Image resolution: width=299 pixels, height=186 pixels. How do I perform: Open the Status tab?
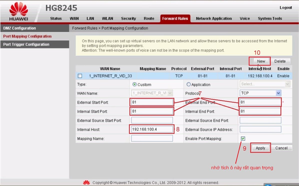[56, 18]
